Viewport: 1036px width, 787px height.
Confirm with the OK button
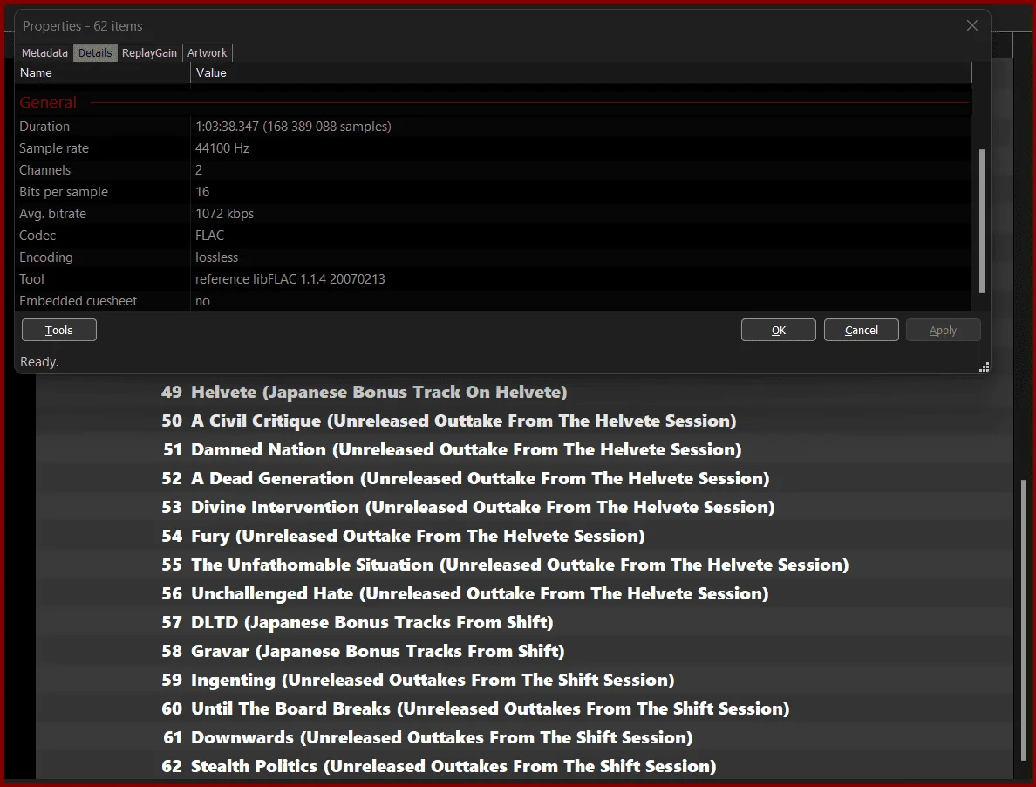[779, 330]
